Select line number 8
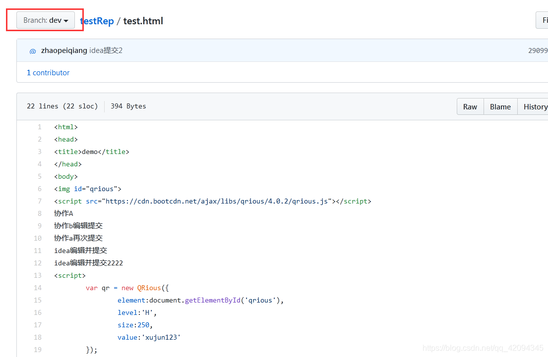This screenshot has height=357, width=548. pos(40,213)
